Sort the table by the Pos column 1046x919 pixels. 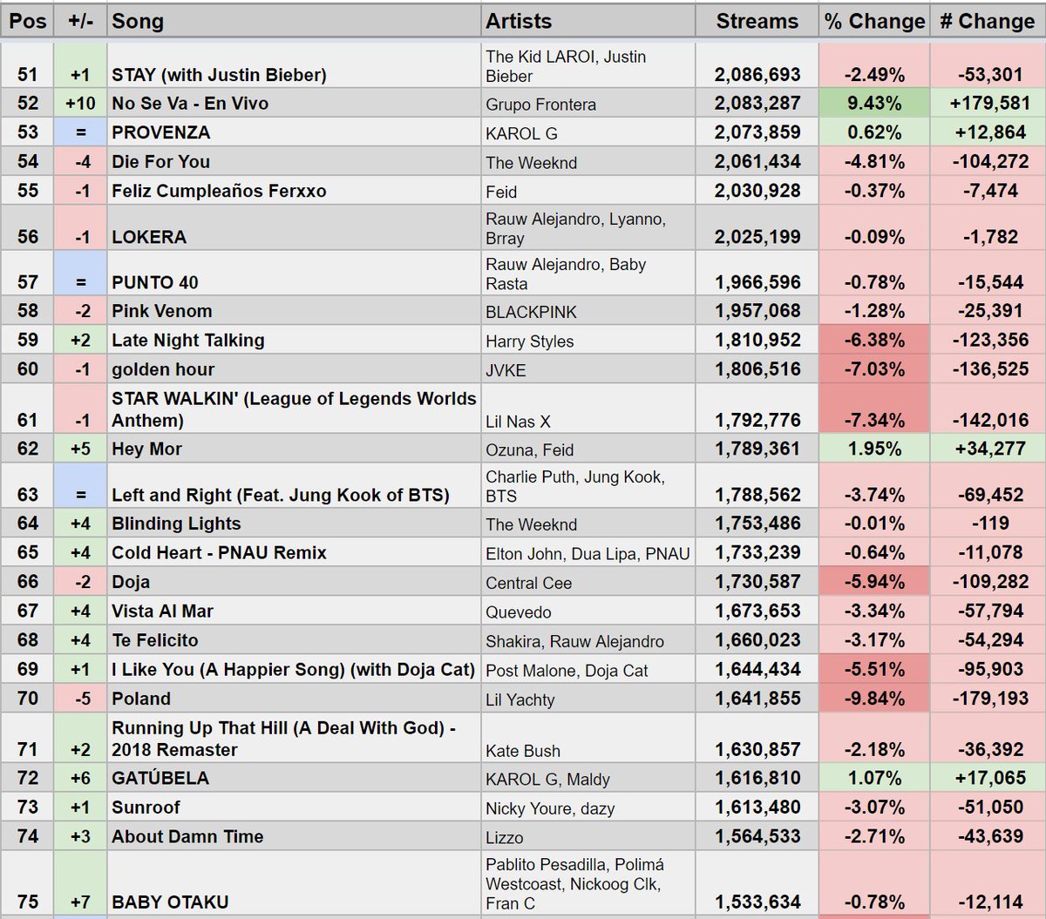point(26,21)
